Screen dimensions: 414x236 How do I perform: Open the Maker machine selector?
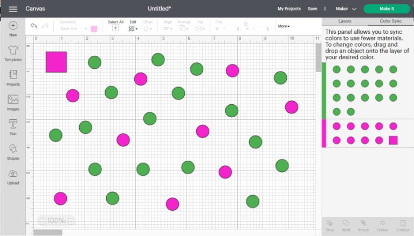346,9
